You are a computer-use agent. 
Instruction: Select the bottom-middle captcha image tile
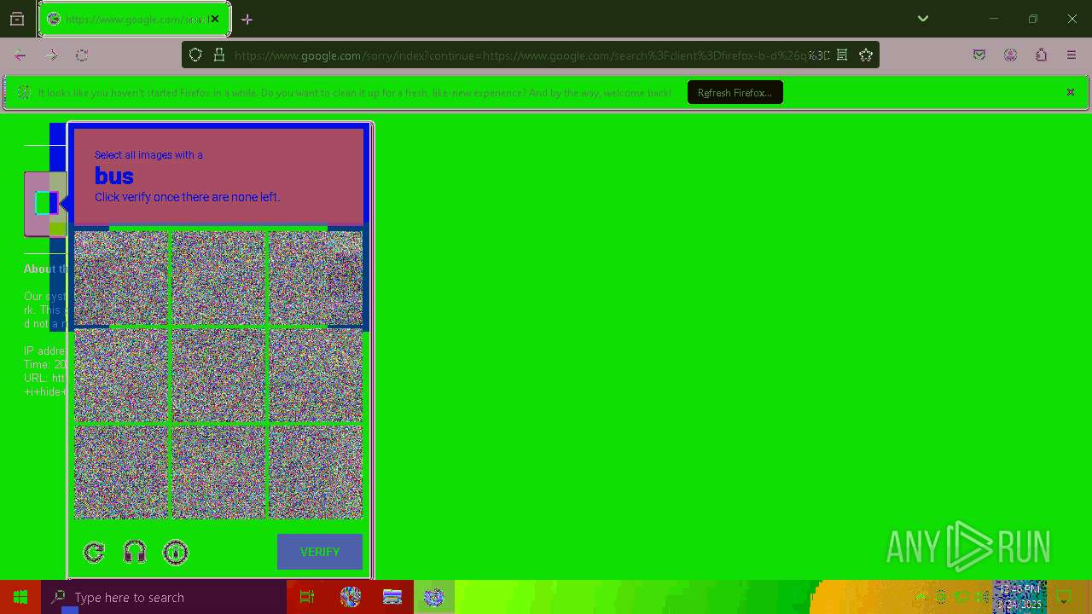click(x=218, y=472)
